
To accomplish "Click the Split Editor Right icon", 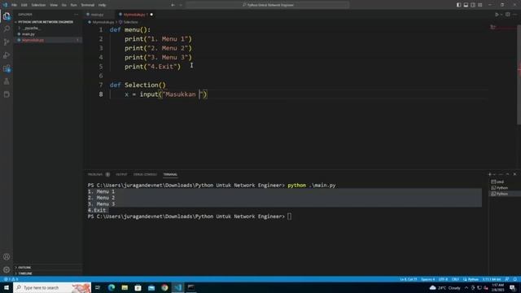I will (508, 15).
